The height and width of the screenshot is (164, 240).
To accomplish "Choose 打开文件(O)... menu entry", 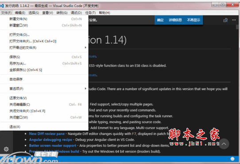I will (x=44, y=35).
